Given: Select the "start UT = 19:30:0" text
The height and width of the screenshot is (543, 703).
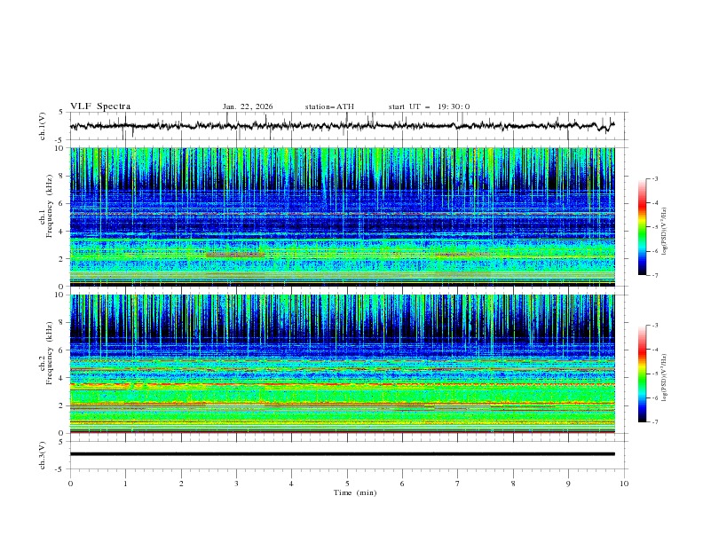Looking at the screenshot, I should 429,106.
